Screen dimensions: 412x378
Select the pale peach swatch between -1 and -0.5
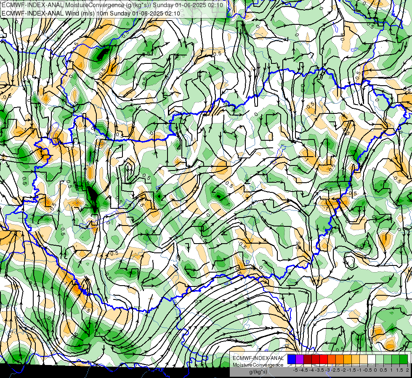[364, 360]
